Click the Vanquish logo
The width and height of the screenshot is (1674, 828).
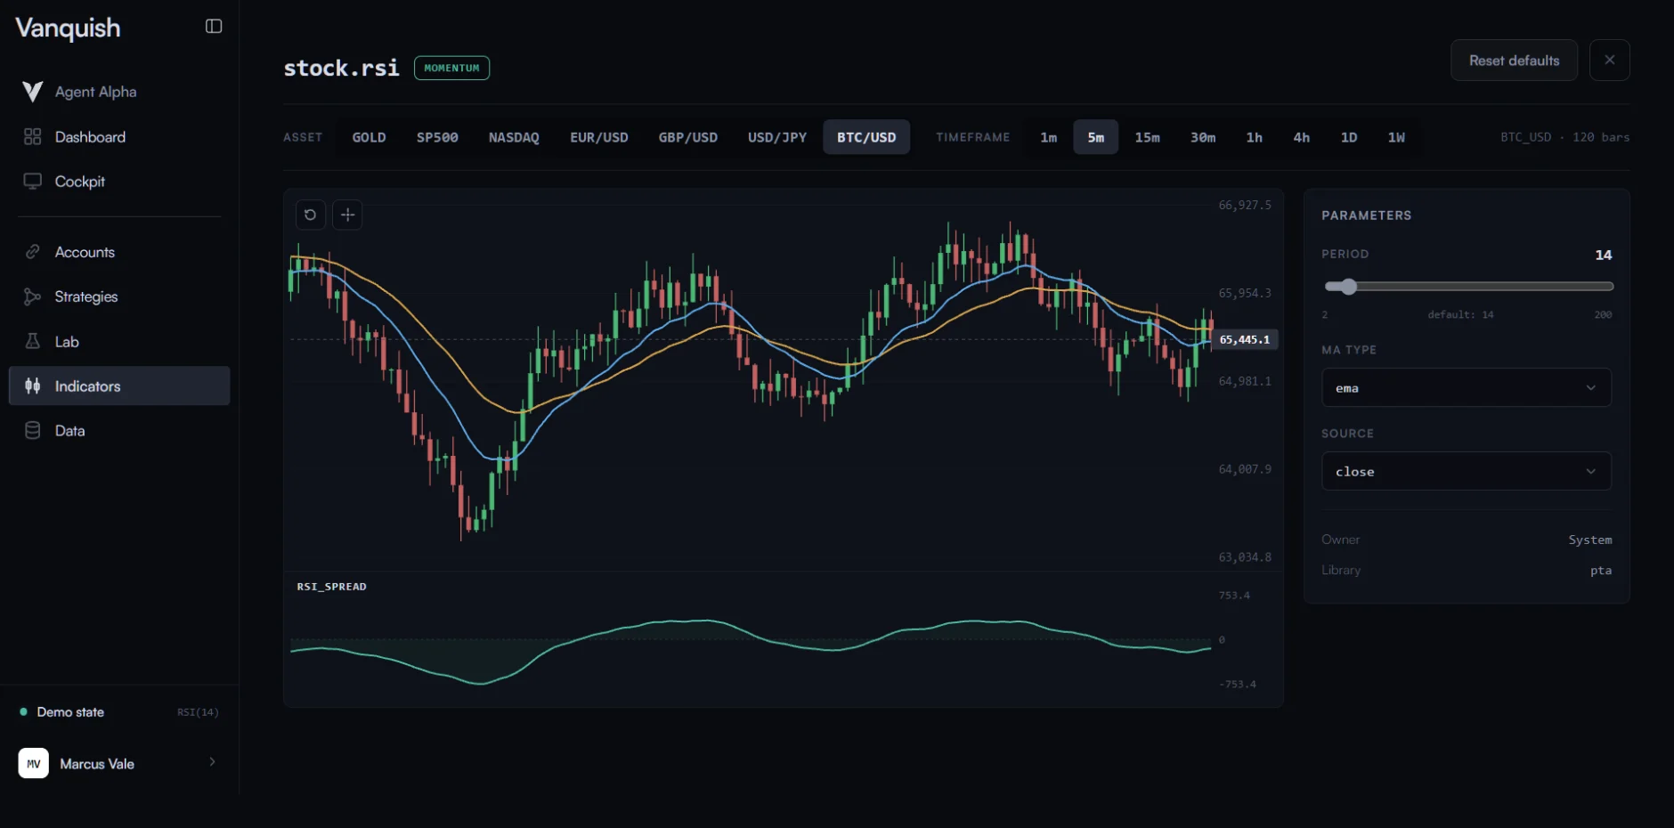68,28
